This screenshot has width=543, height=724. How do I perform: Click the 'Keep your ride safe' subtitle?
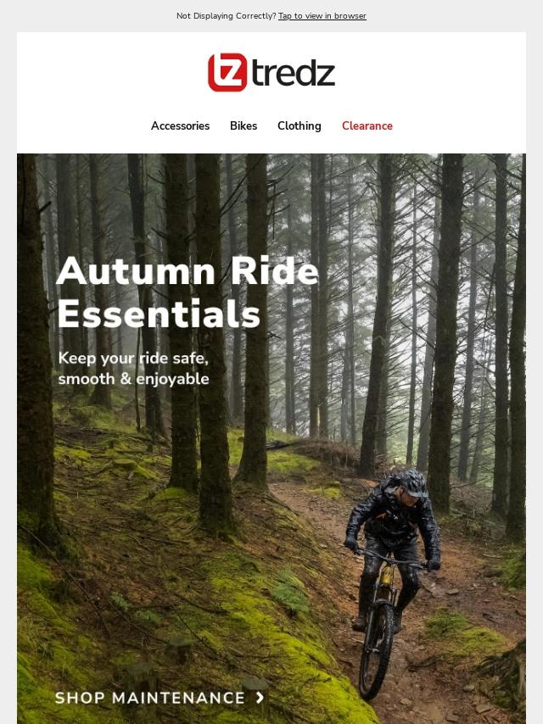133,369
